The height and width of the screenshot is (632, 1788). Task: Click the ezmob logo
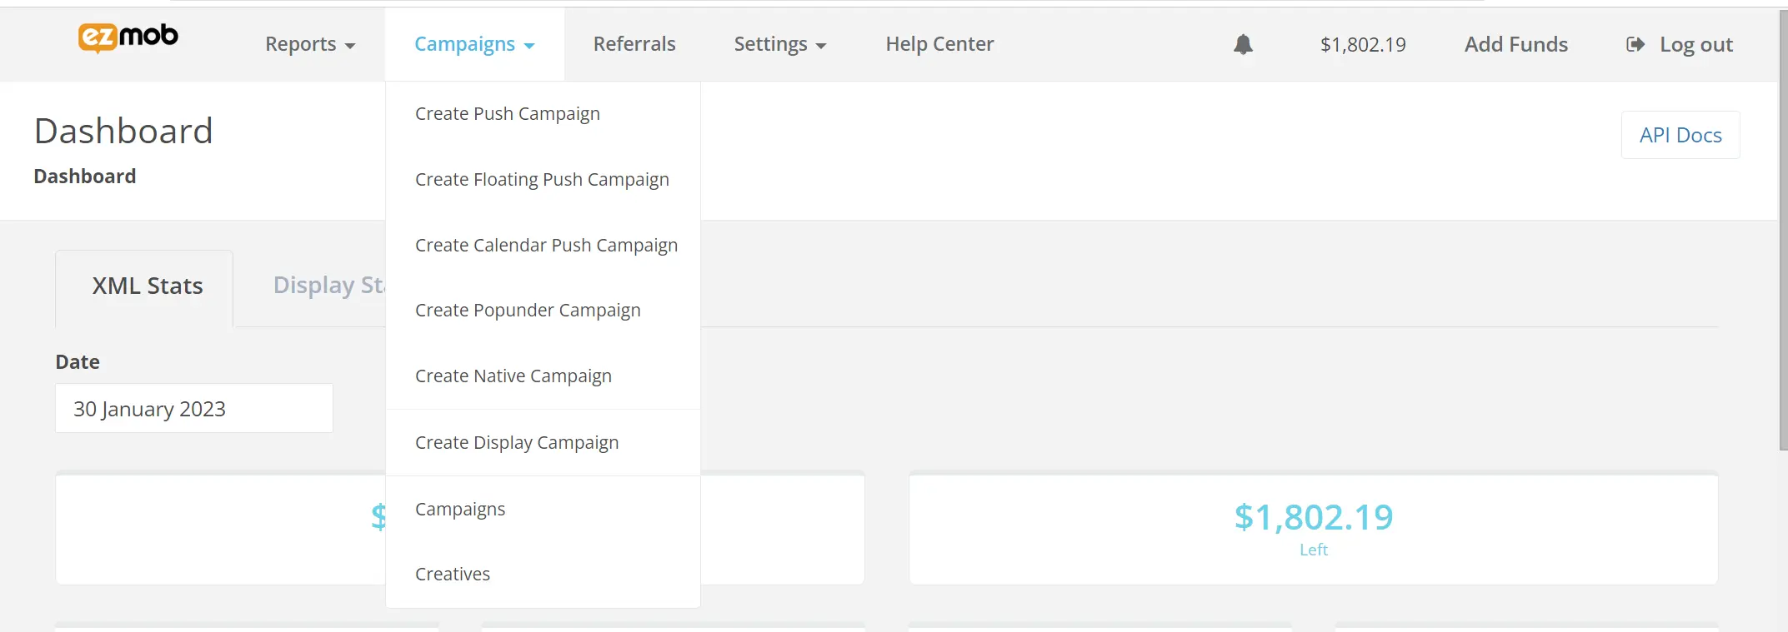[128, 37]
